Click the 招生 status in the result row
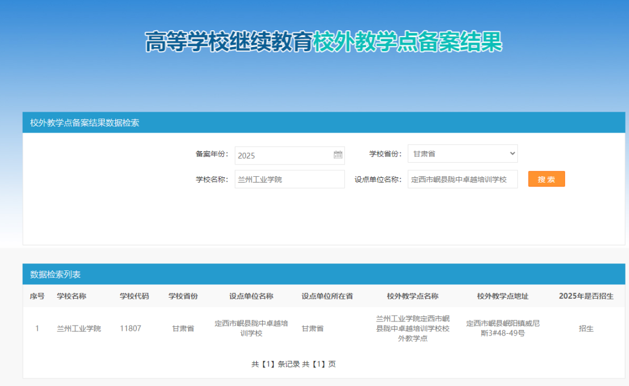Image resolution: width=629 pixels, height=386 pixels. pos(586,328)
